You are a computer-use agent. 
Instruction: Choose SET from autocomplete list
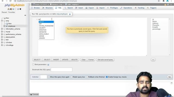[x=46, y=24]
